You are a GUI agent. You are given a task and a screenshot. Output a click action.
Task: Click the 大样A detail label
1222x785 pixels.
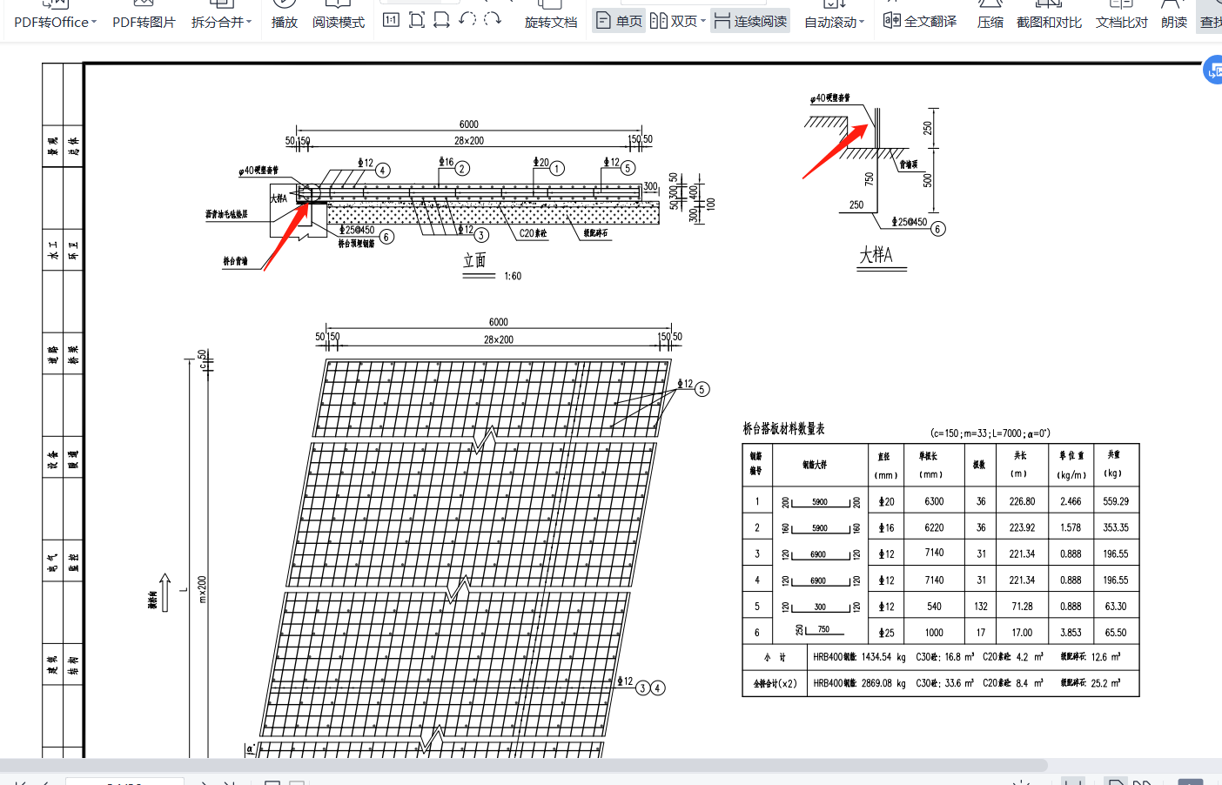[876, 254]
